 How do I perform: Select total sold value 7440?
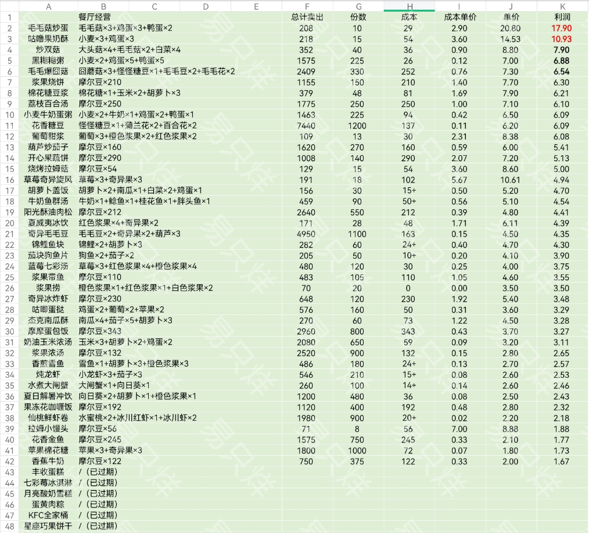coord(306,126)
